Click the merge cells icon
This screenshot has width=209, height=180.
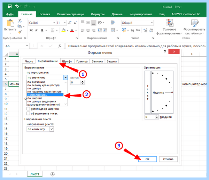coord(113,30)
